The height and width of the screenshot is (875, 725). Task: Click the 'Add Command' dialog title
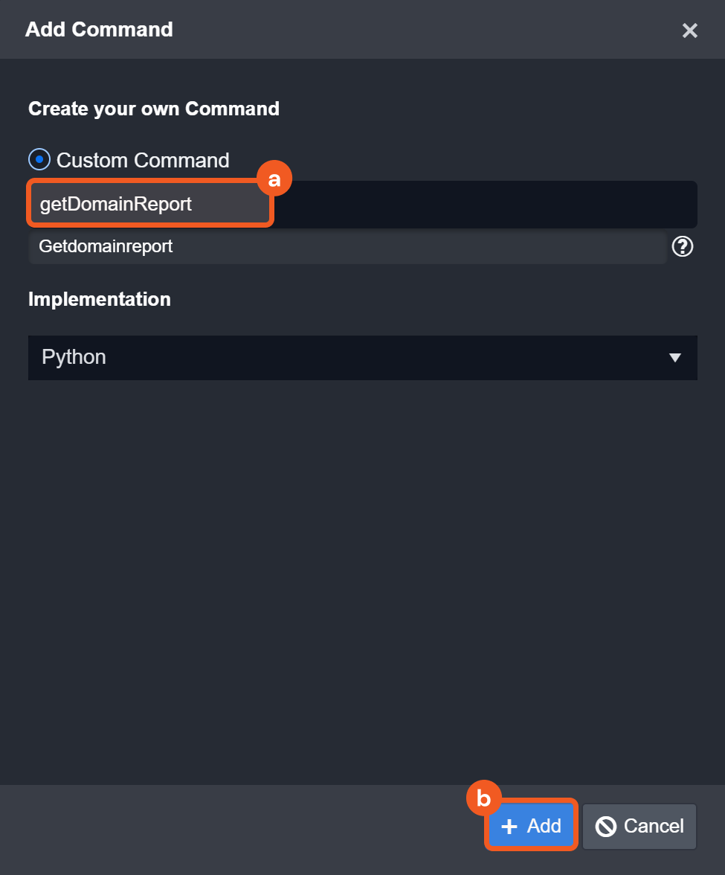(99, 30)
